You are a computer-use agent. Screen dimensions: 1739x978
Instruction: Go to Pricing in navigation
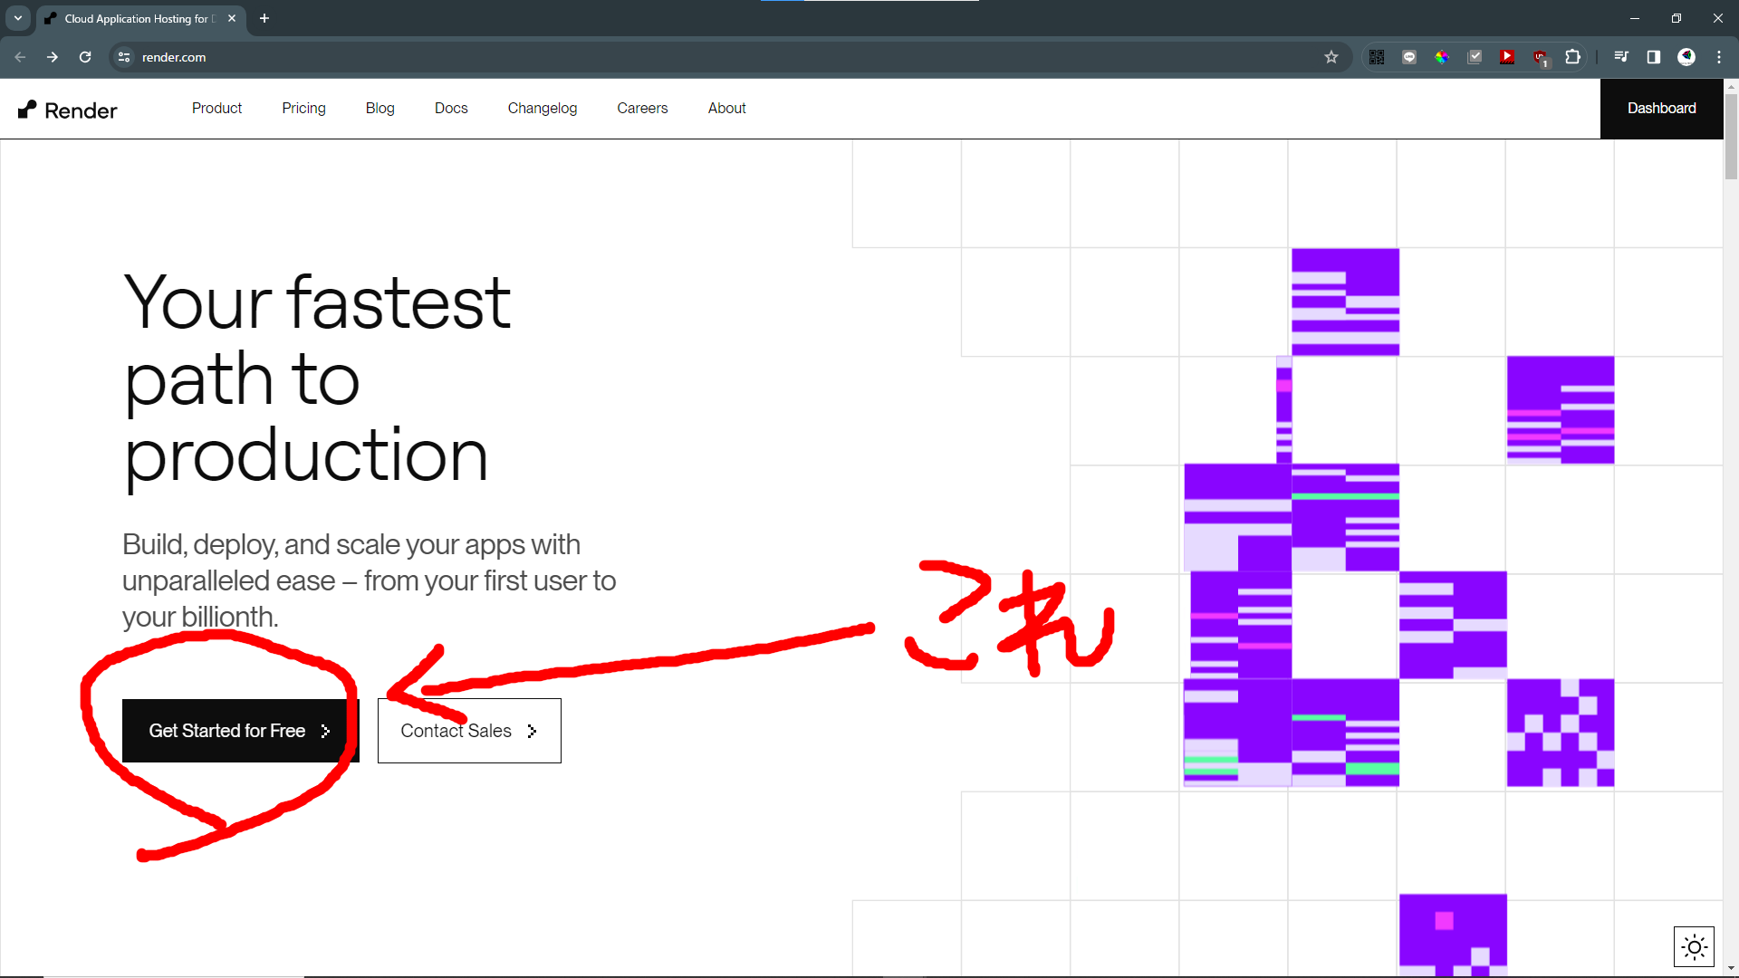tap(303, 108)
